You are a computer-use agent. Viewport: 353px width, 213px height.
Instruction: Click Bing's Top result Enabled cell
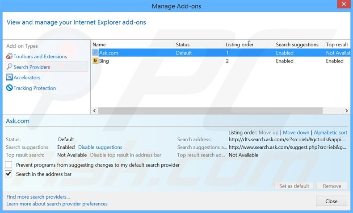pos(335,61)
